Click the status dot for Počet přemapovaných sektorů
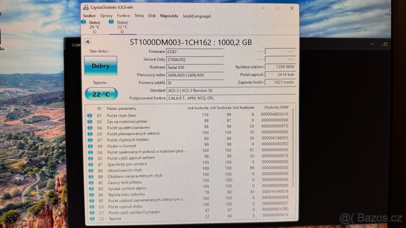Viewport: 406px width, 228px height. click(90, 133)
